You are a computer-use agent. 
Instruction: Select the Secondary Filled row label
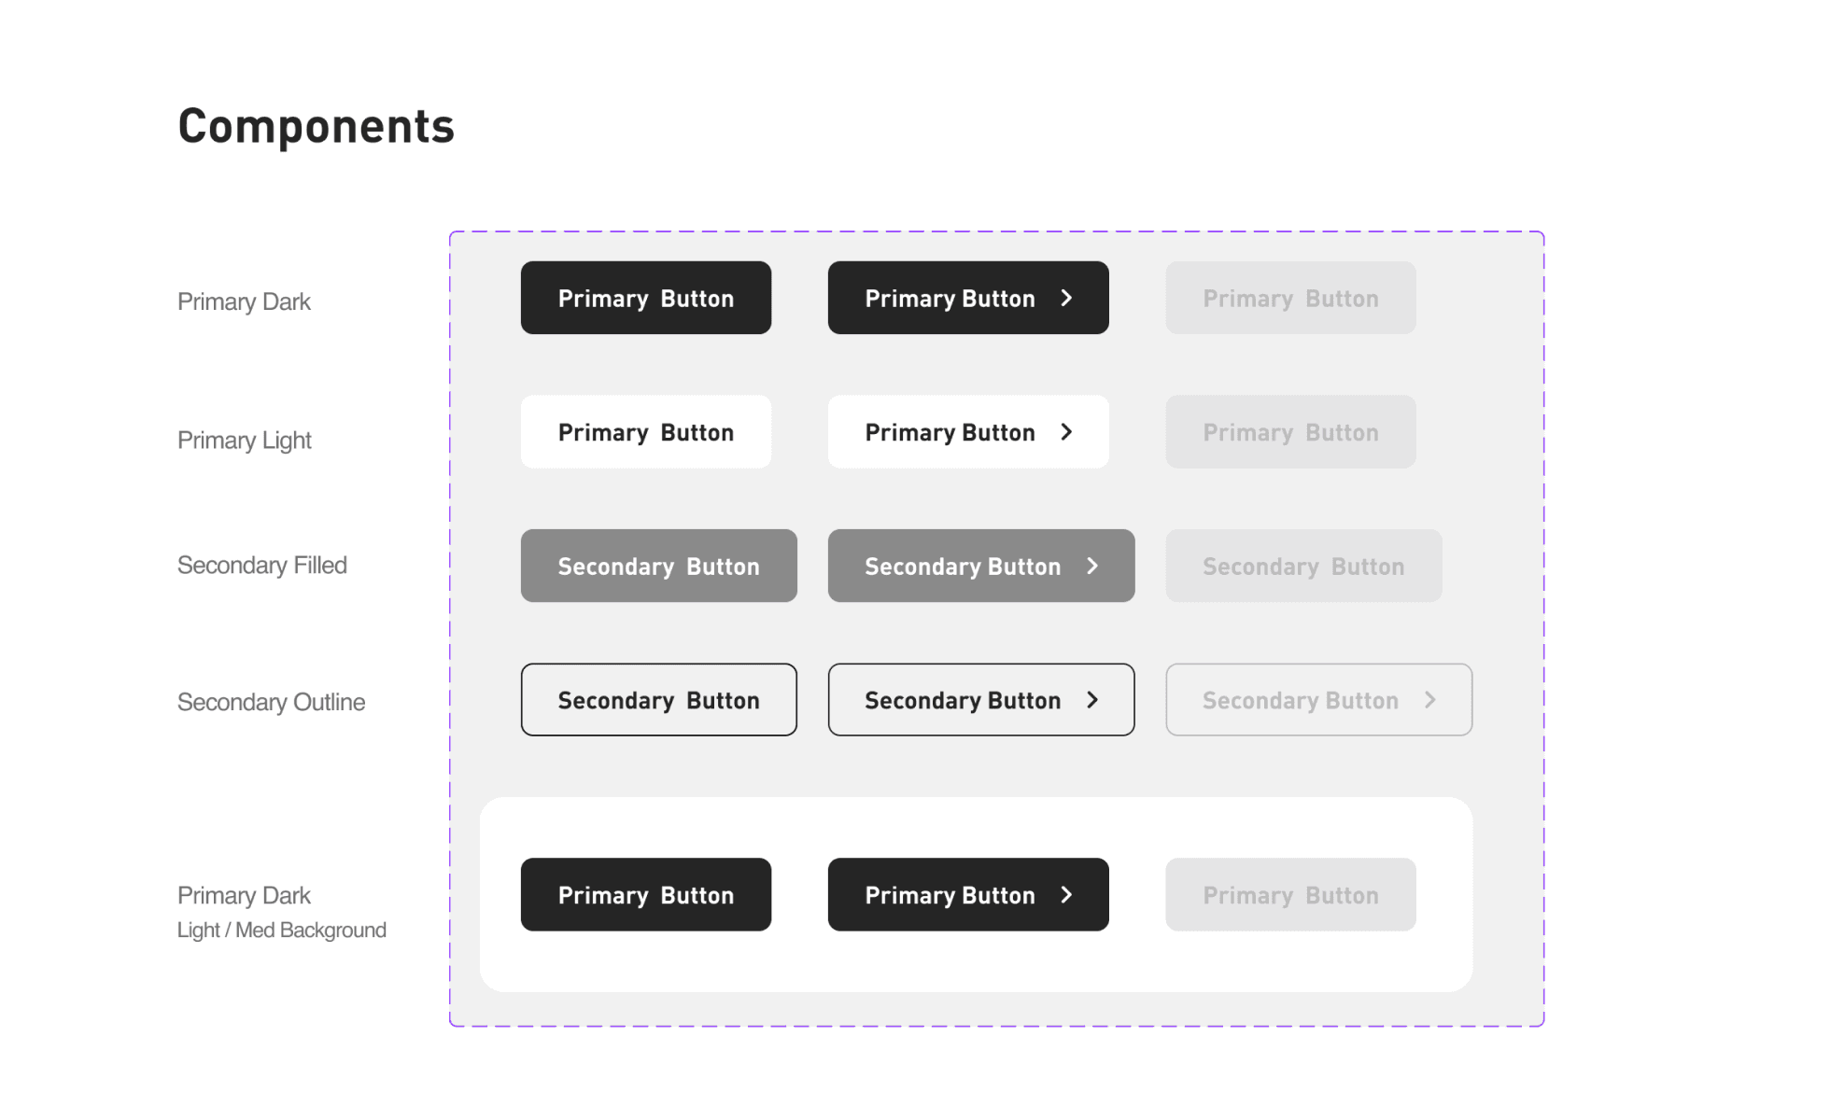[x=261, y=566]
